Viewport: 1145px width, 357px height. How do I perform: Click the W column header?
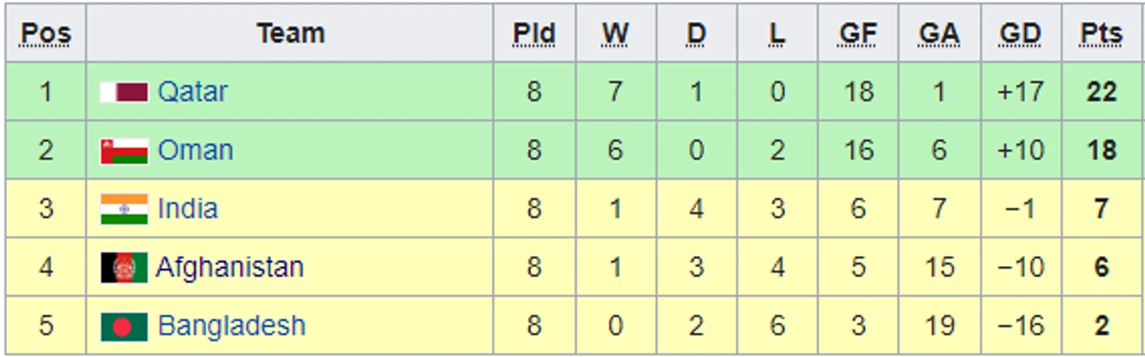point(616,34)
